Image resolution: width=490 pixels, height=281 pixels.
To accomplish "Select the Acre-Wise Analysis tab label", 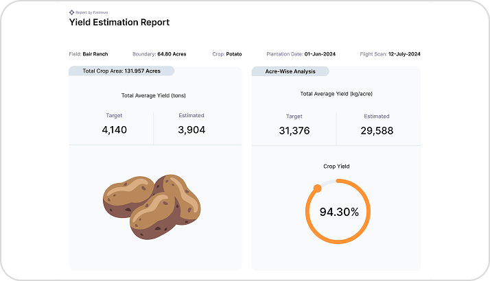I will coord(290,71).
